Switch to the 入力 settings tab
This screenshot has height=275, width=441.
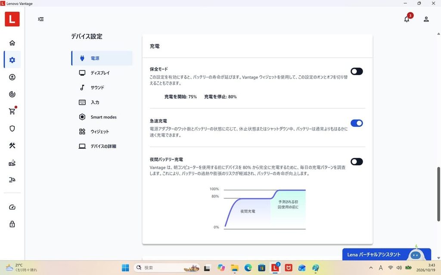click(102, 102)
